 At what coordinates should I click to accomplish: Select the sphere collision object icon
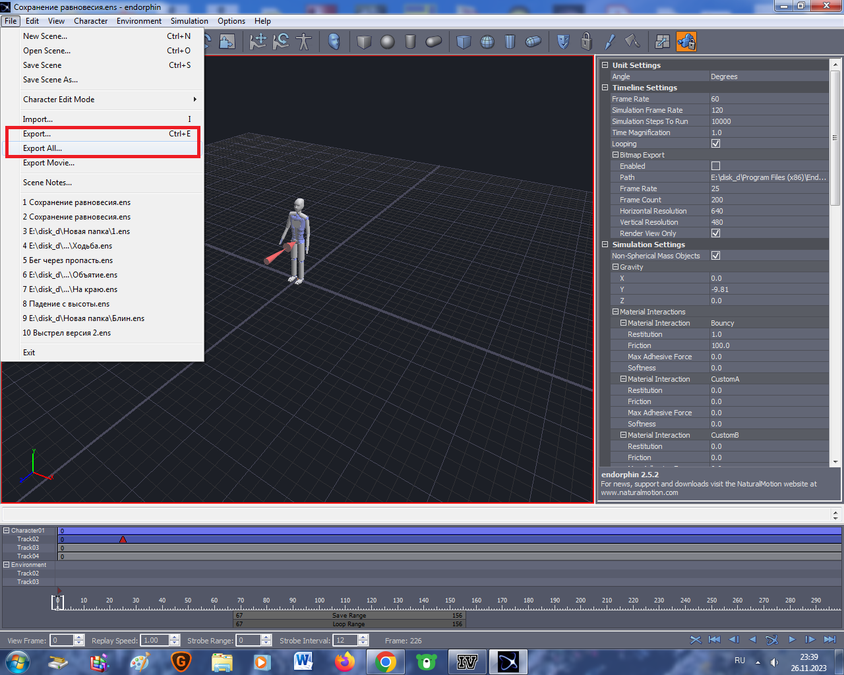click(x=388, y=42)
